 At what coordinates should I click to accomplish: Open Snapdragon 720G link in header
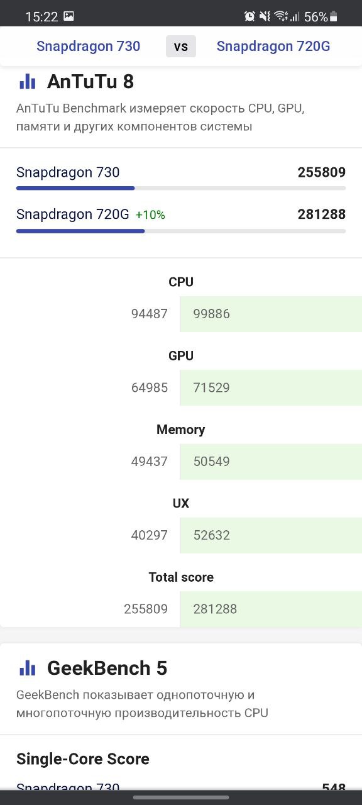[x=273, y=46]
